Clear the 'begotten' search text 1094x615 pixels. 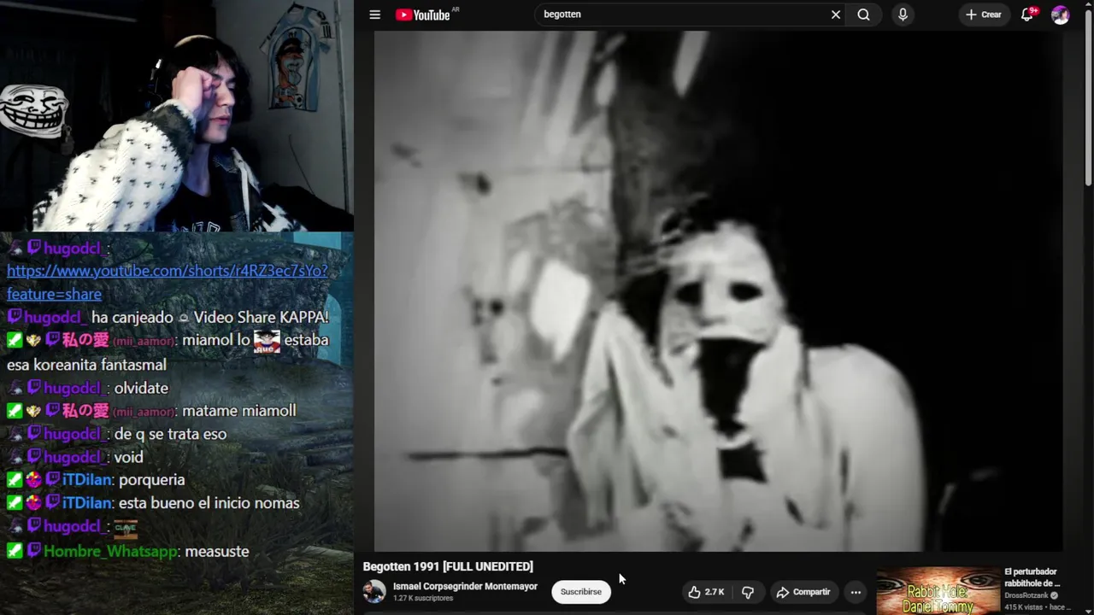coord(836,15)
